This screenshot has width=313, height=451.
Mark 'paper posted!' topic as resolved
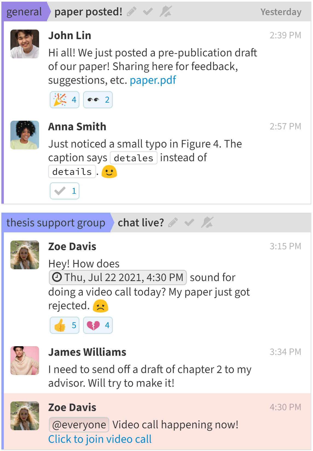[x=148, y=12]
